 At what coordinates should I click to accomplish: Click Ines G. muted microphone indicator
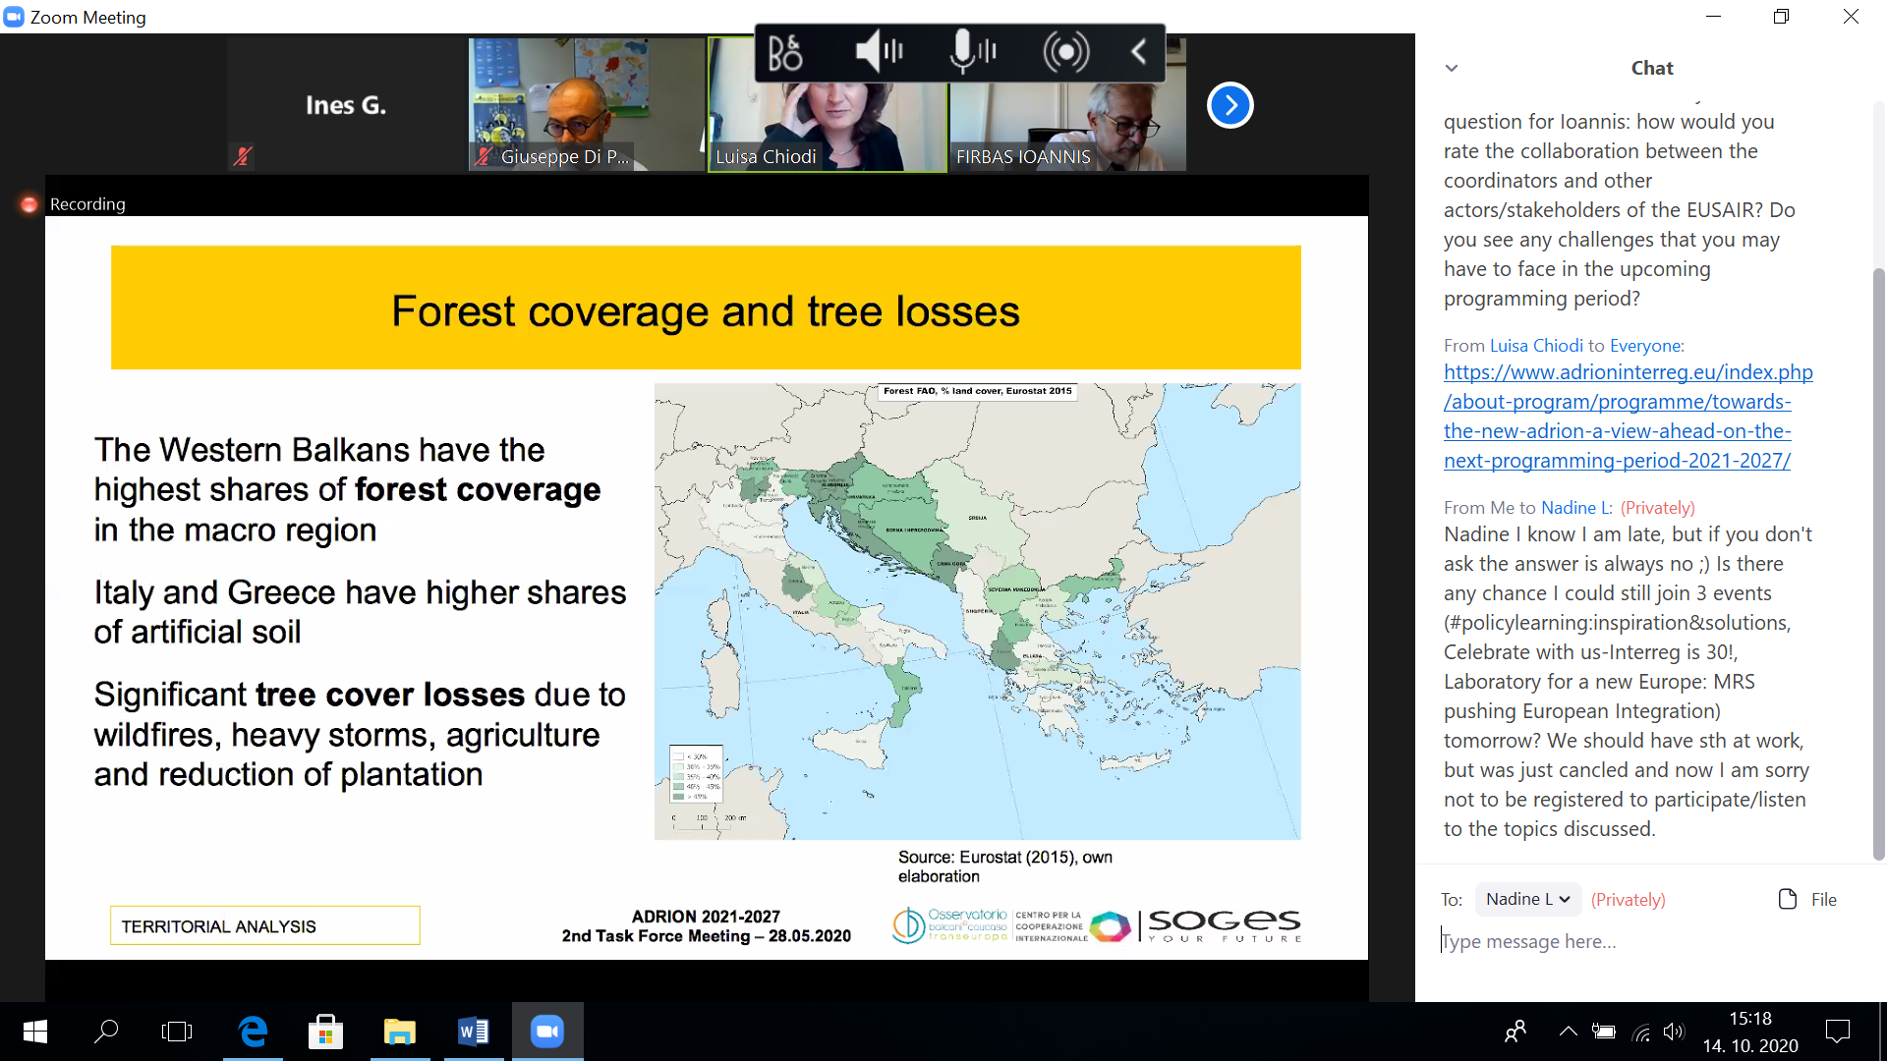(242, 155)
